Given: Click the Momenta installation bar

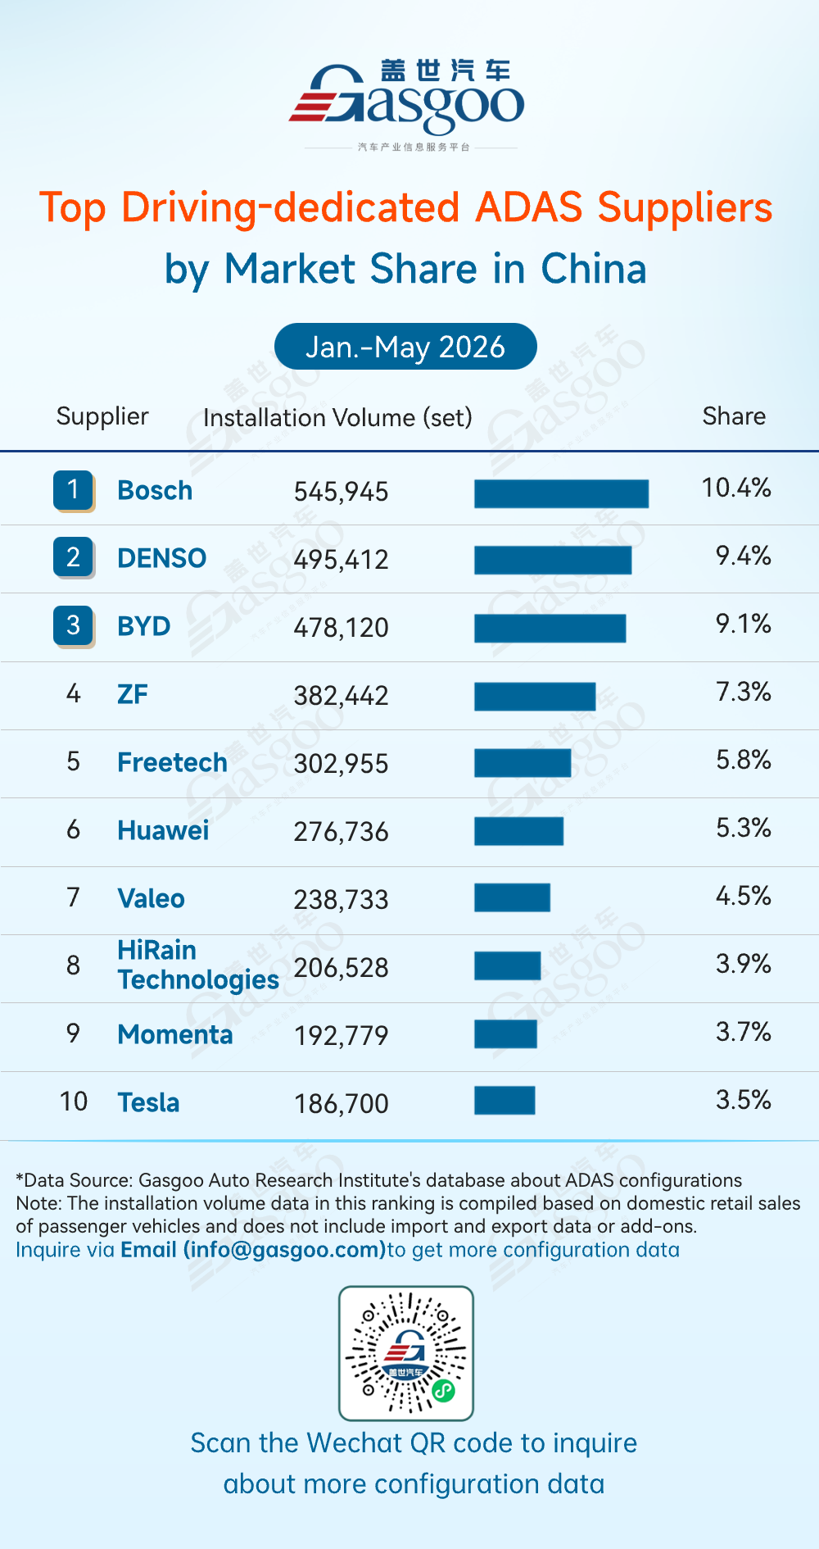Looking at the screenshot, I should (505, 1034).
